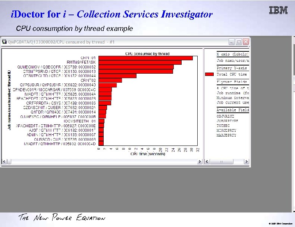Click the legend pane's horizontal scrollbar thumb
The width and height of the screenshot is (295, 227).
pos(222,162)
